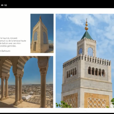
Task: Click the lattice panel at large minaret base
Action: point(97,103)
